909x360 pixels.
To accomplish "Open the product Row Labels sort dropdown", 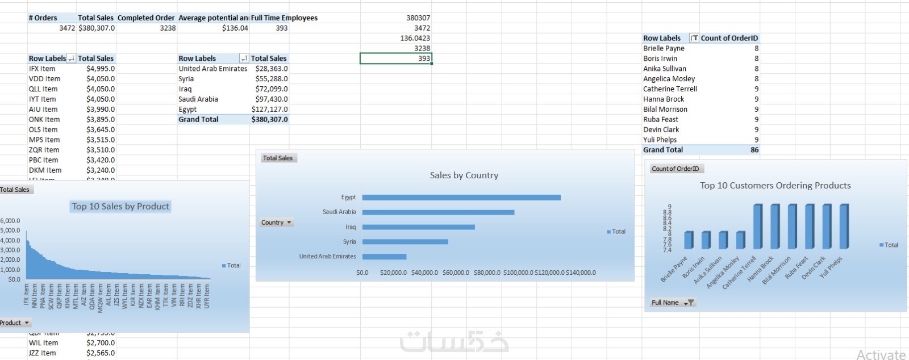I will pos(72,58).
